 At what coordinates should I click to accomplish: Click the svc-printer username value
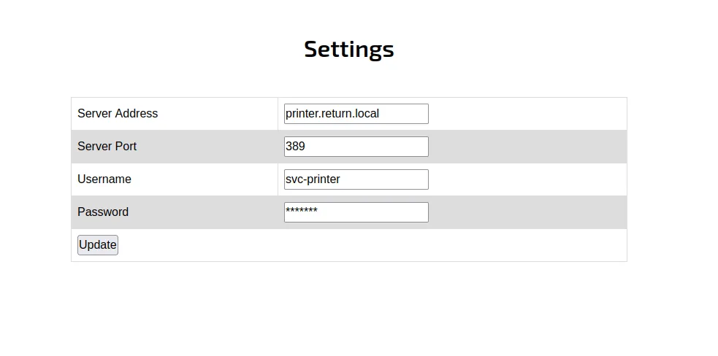click(313, 179)
